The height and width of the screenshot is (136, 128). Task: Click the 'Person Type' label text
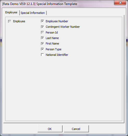pyautogui.click(x=53, y=49)
